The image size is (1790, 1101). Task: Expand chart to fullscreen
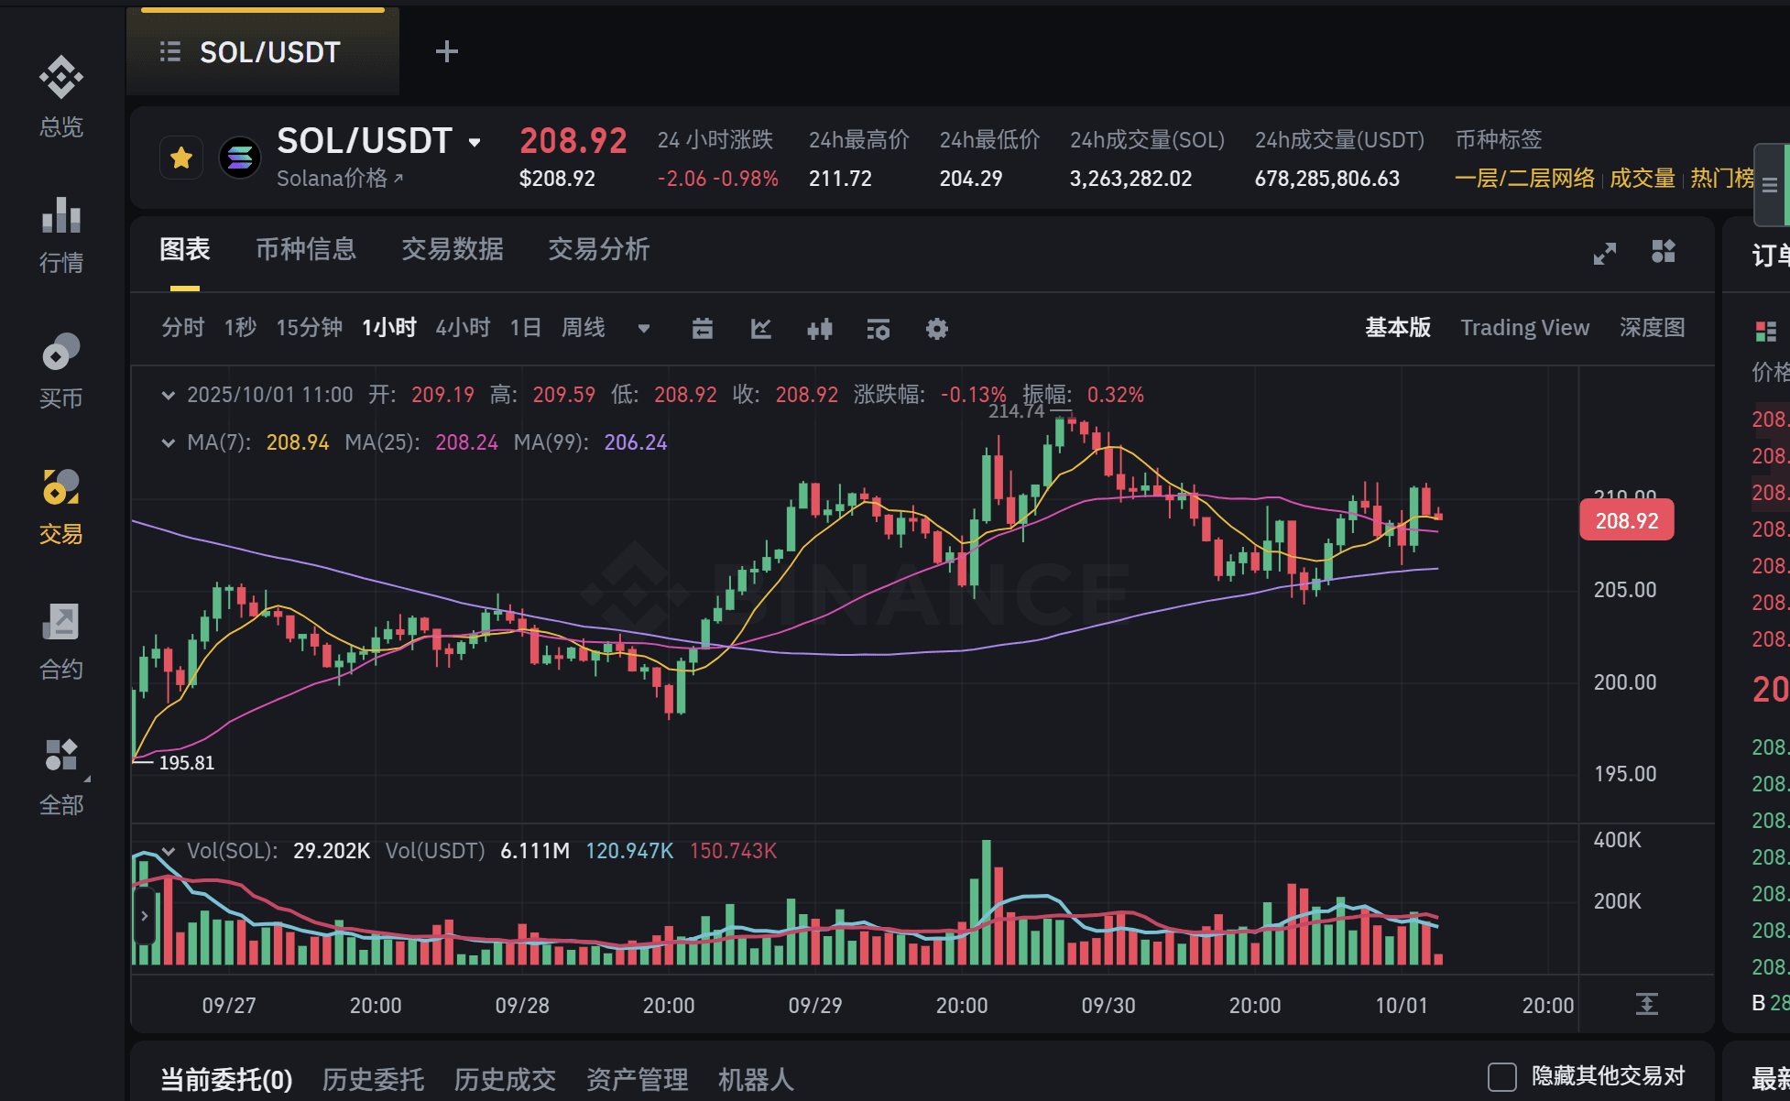tap(1604, 253)
